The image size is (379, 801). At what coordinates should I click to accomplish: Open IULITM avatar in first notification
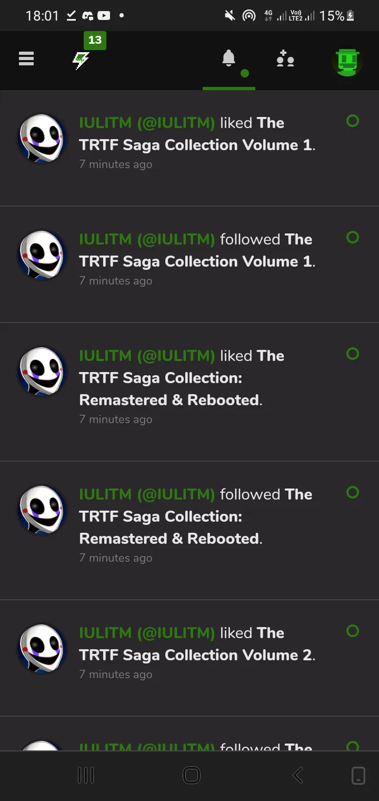pos(42,139)
